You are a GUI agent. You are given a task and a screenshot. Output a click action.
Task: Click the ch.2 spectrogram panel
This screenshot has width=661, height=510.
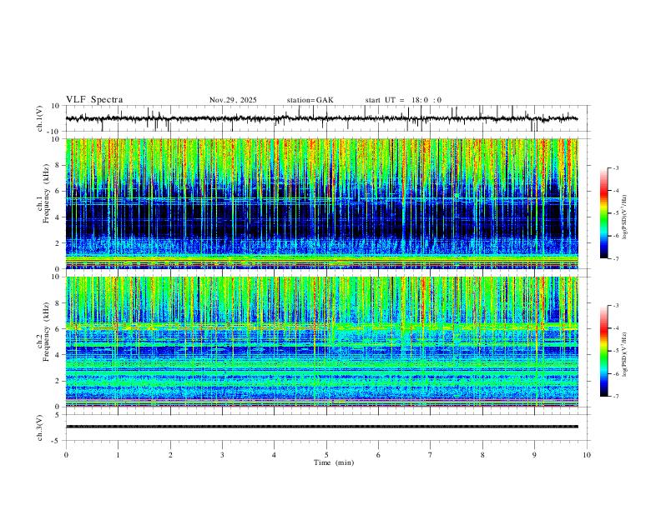[x=322, y=342]
